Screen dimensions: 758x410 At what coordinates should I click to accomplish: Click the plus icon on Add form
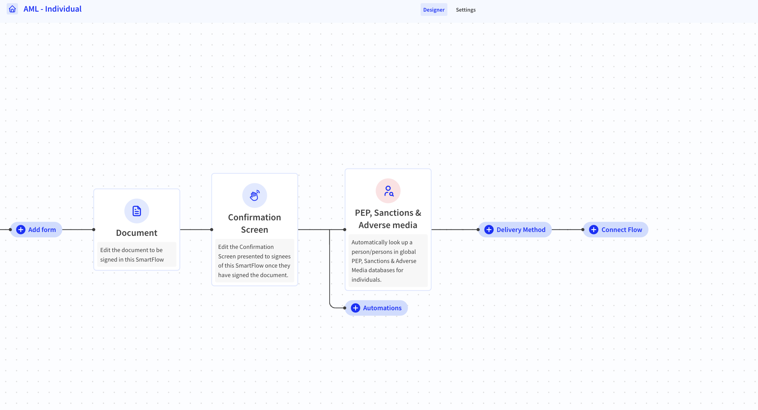pos(21,230)
